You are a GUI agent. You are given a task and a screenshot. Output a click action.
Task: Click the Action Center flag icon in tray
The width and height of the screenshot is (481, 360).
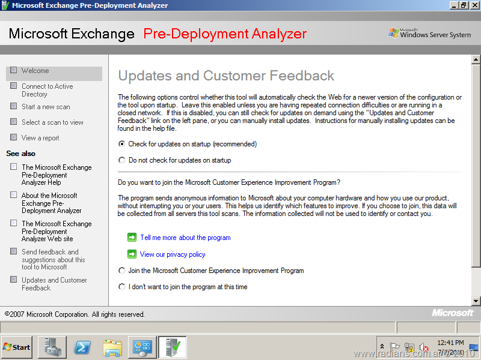coord(395,347)
